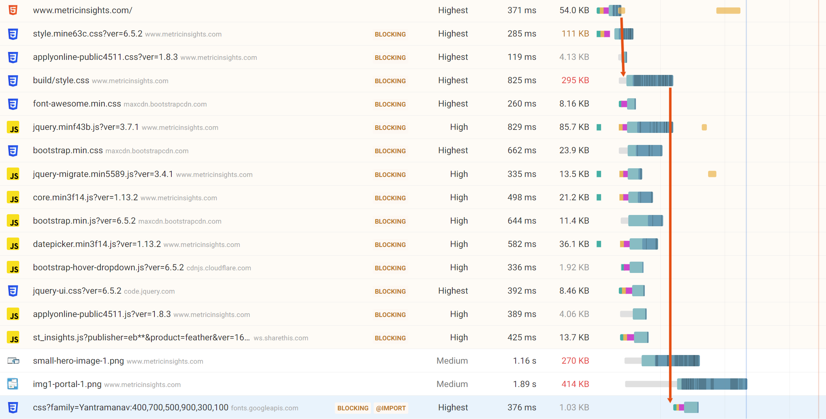Click CSS icon beside jquery-ui.css
Screen dimensions: 826x419
tap(13, 291)
